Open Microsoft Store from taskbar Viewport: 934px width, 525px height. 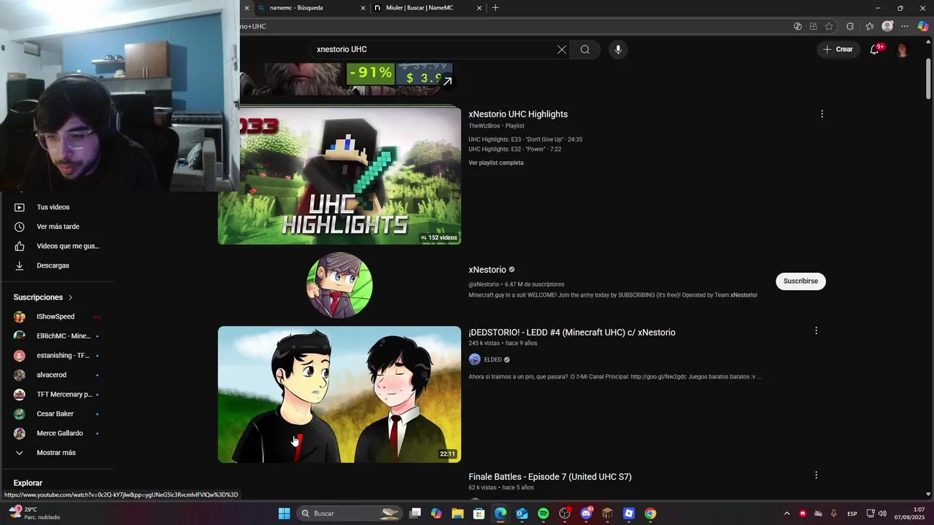479,513
